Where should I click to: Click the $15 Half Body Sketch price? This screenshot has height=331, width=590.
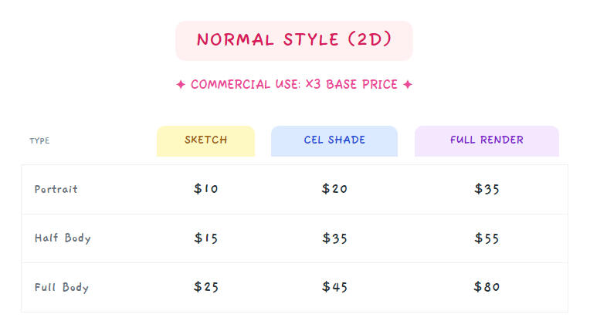click(206, 238)
